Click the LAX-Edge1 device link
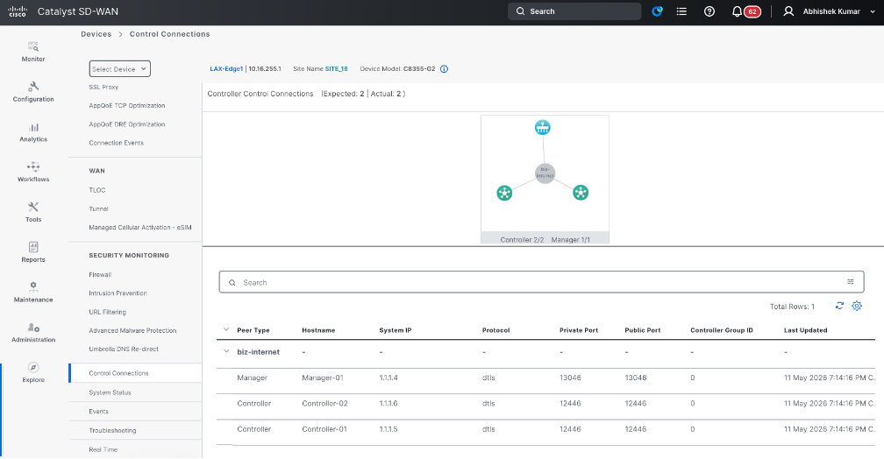884x459 pixels. (x=226, y=68)
